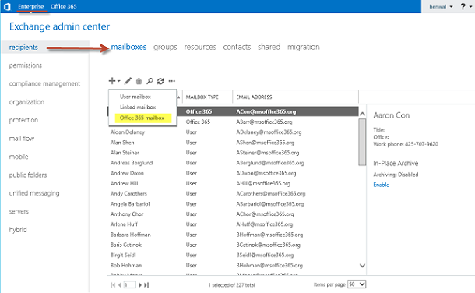This screenshot has width=475, height=293.
Task: Open recipients in the left navigation
Action: click(23, 48)
